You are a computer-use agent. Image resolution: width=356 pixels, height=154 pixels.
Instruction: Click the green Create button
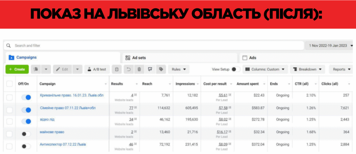17,70
